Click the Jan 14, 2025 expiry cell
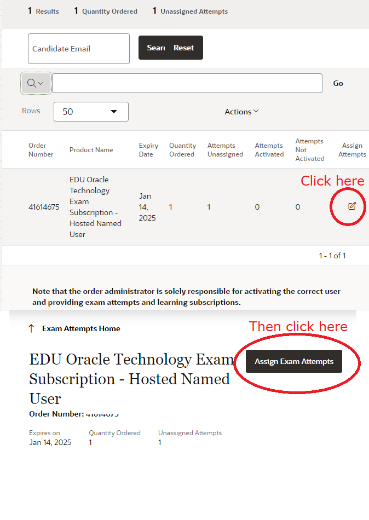This screenshot has height=520, width=369. click(x=147, y=207)
